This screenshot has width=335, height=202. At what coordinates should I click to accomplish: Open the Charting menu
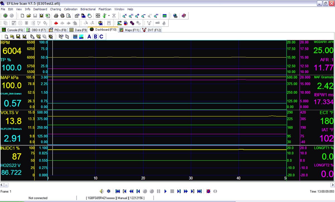[x=56, y=9]
